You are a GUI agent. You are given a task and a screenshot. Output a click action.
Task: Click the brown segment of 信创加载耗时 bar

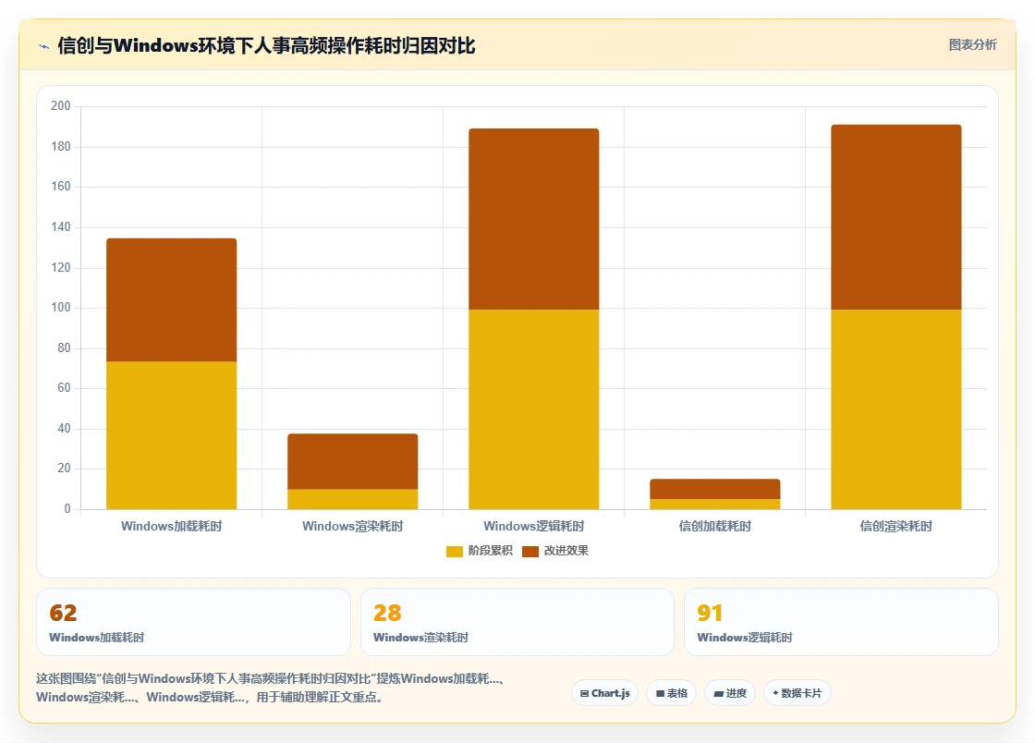pos(715,489)
